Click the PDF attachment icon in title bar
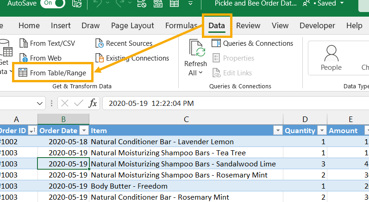Viewport: 369px width, 202px height. click(158, 3)
